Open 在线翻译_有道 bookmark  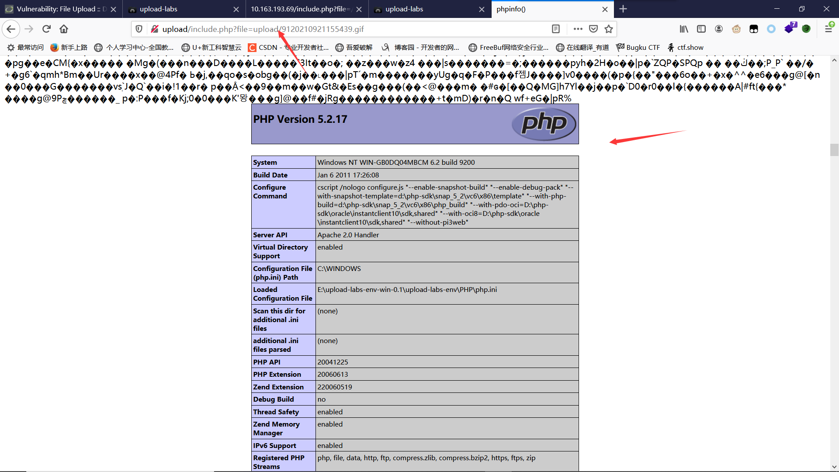coord(582,47)
